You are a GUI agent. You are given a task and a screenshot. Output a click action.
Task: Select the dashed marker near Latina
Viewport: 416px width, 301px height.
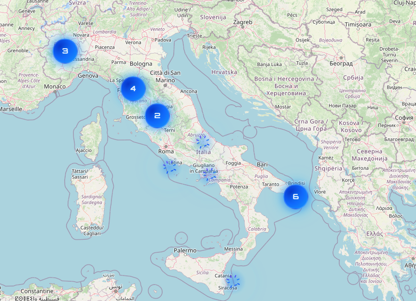click(x=170, y=168)
